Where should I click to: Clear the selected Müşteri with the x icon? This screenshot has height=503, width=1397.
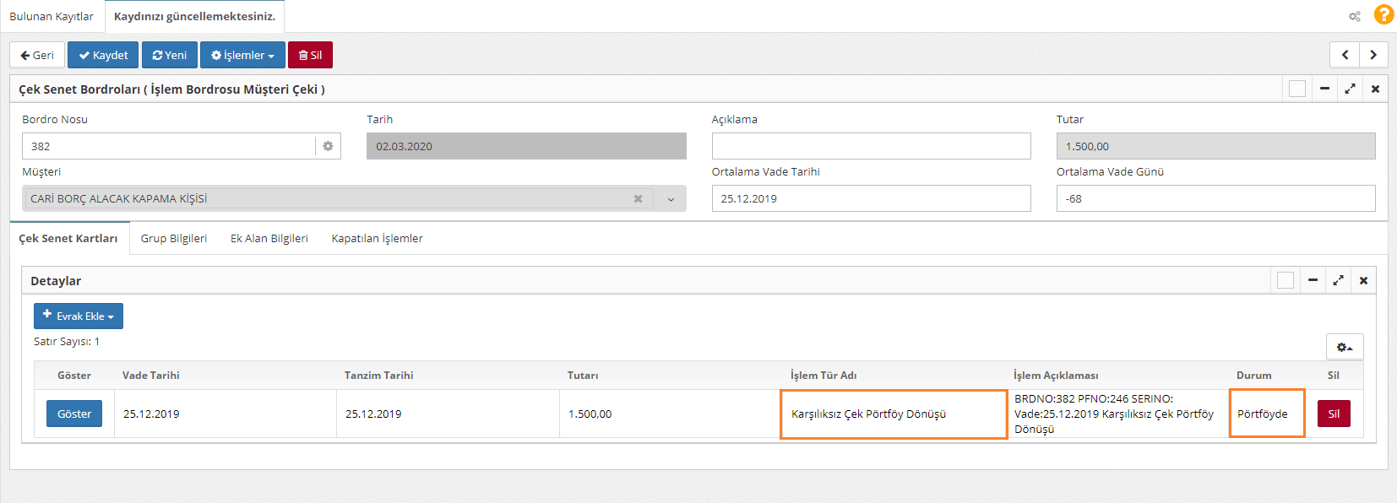coord(638,199)
